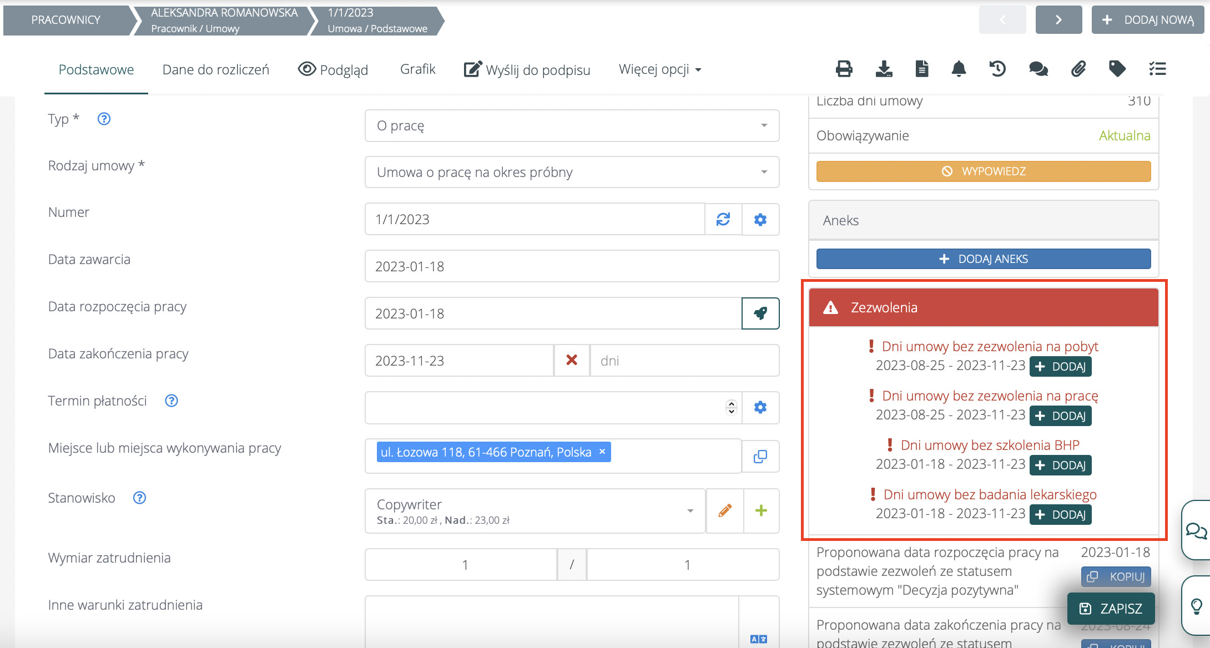Screen dimensions: 1210x648
Task: Open the Grafik tab
Action: pos(417,69)
